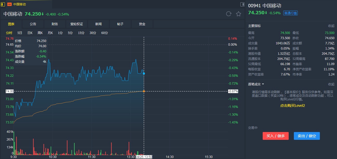Click the 点击购买Level2 link
Image resolution: width=337 pixels, height=159 pixels.
point(292,106)
